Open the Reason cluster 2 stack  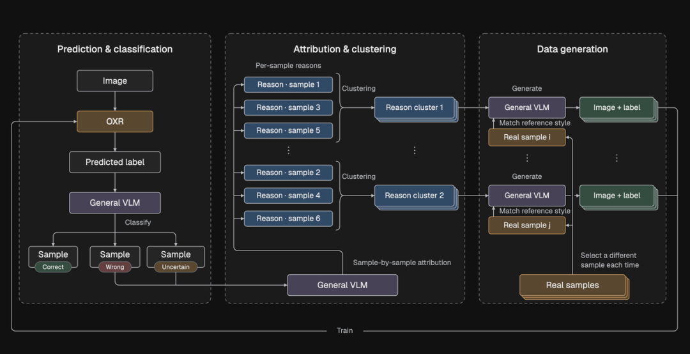point(416,197)
